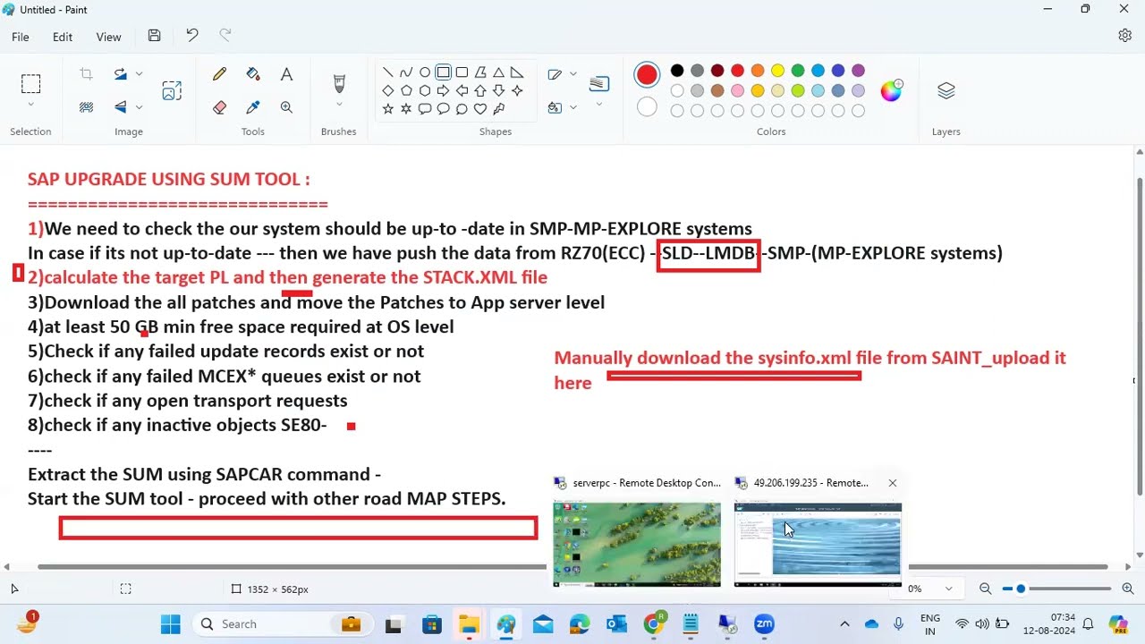This screenshot has width=1145, height=644.
Task: Pick the black color swatch
Action: [x=677, y=71]
